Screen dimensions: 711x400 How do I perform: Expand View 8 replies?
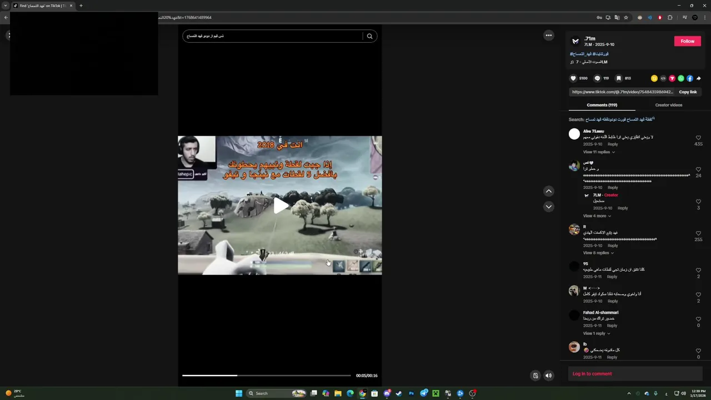[598, 253]
